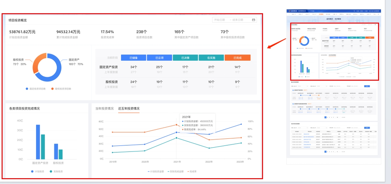Click the 25个 cell in 固定资产投资 row
The width and height of the screenshot is (391, 184).
click(x=160, y=67)
